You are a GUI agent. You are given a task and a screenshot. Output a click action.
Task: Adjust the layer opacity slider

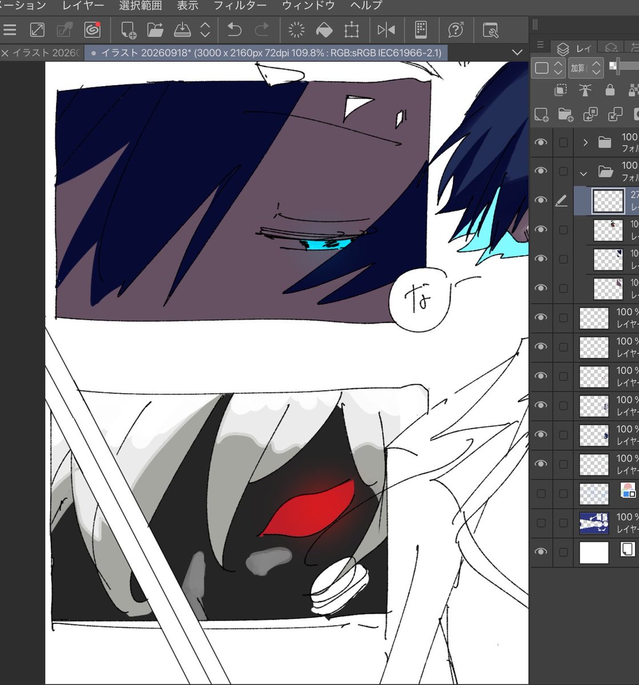624,66
